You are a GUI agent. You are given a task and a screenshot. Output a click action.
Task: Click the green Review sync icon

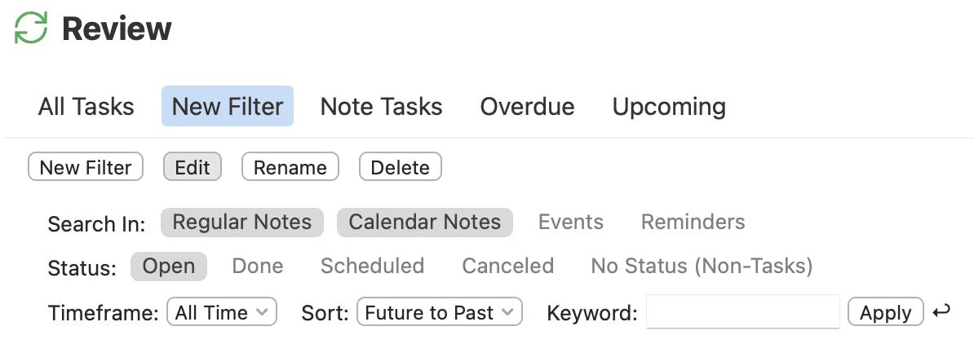tap(32, 29)
